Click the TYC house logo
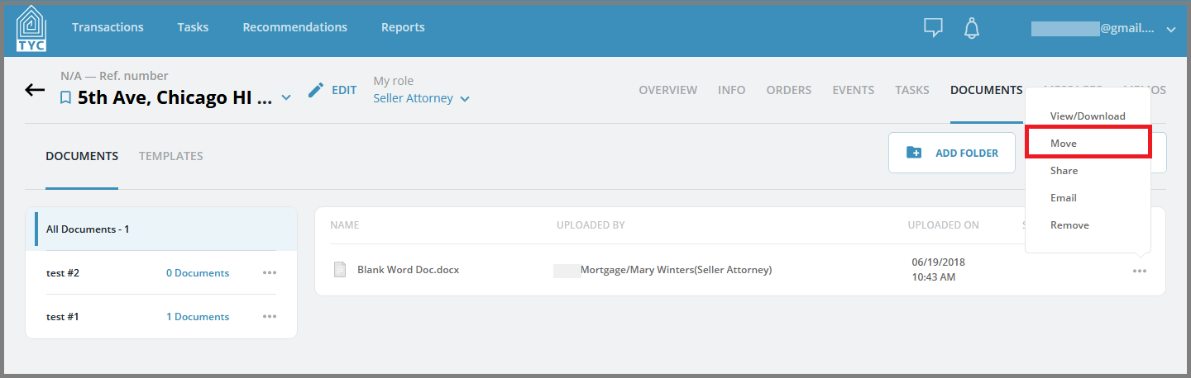1191x378 pixels. pos(31,27)
